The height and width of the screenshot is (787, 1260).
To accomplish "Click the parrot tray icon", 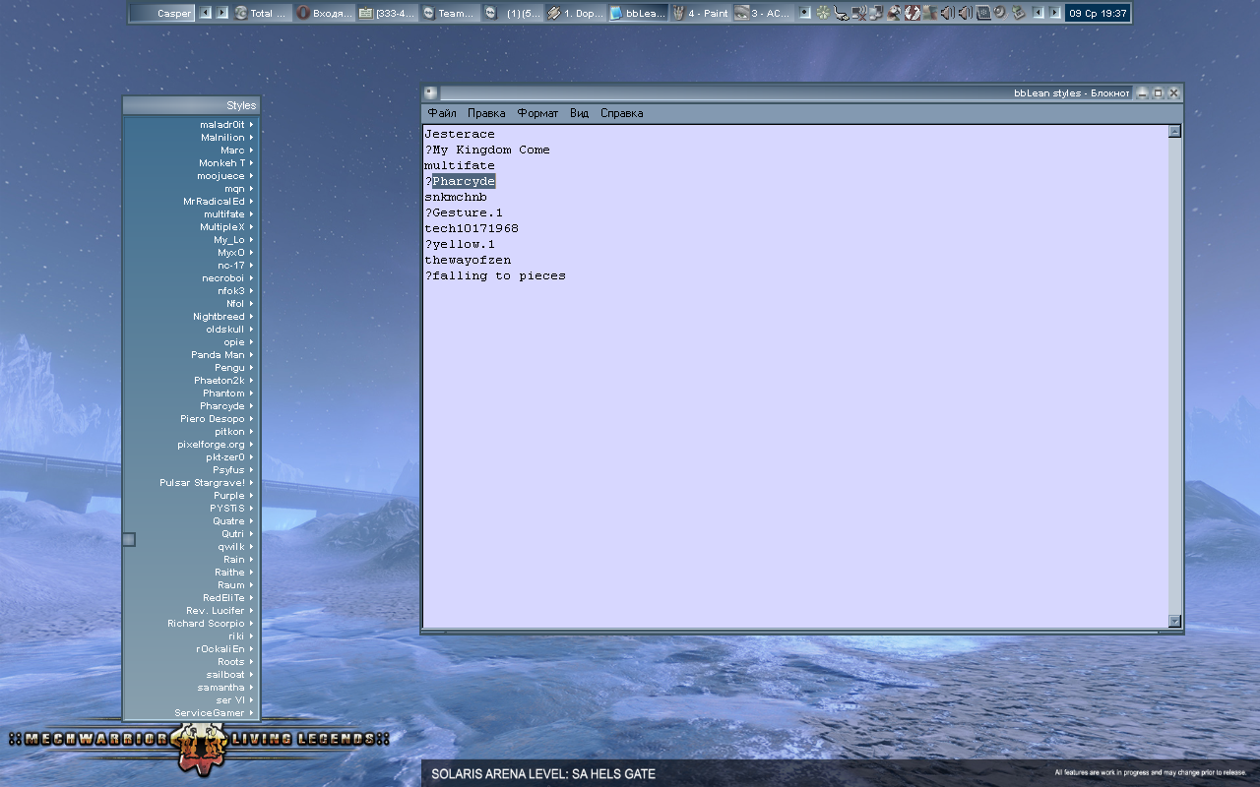I will click(x=894, y=13).
